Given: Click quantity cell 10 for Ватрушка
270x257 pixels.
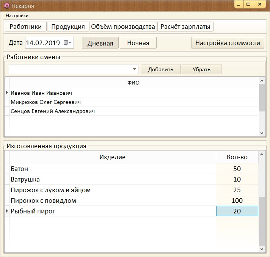Looking at the screenshot, I should click(237, 179).
